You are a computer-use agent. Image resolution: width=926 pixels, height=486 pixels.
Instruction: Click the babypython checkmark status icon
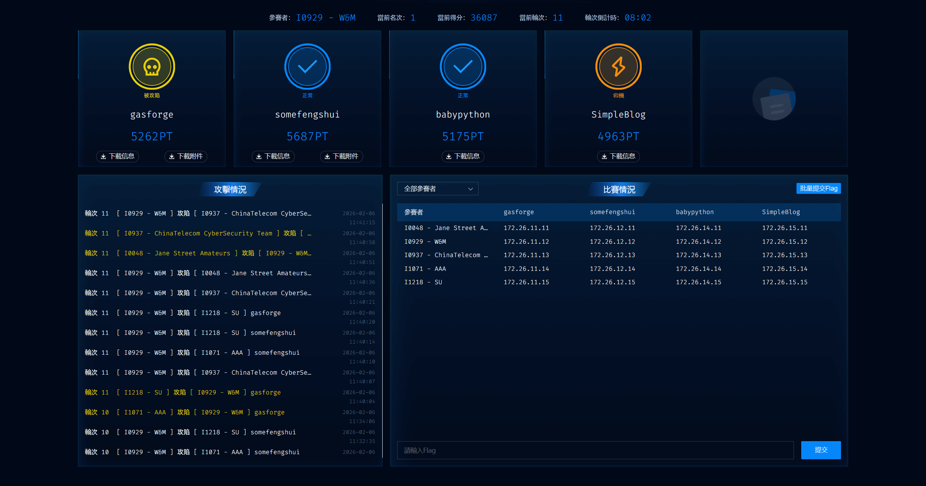point(463,67)
